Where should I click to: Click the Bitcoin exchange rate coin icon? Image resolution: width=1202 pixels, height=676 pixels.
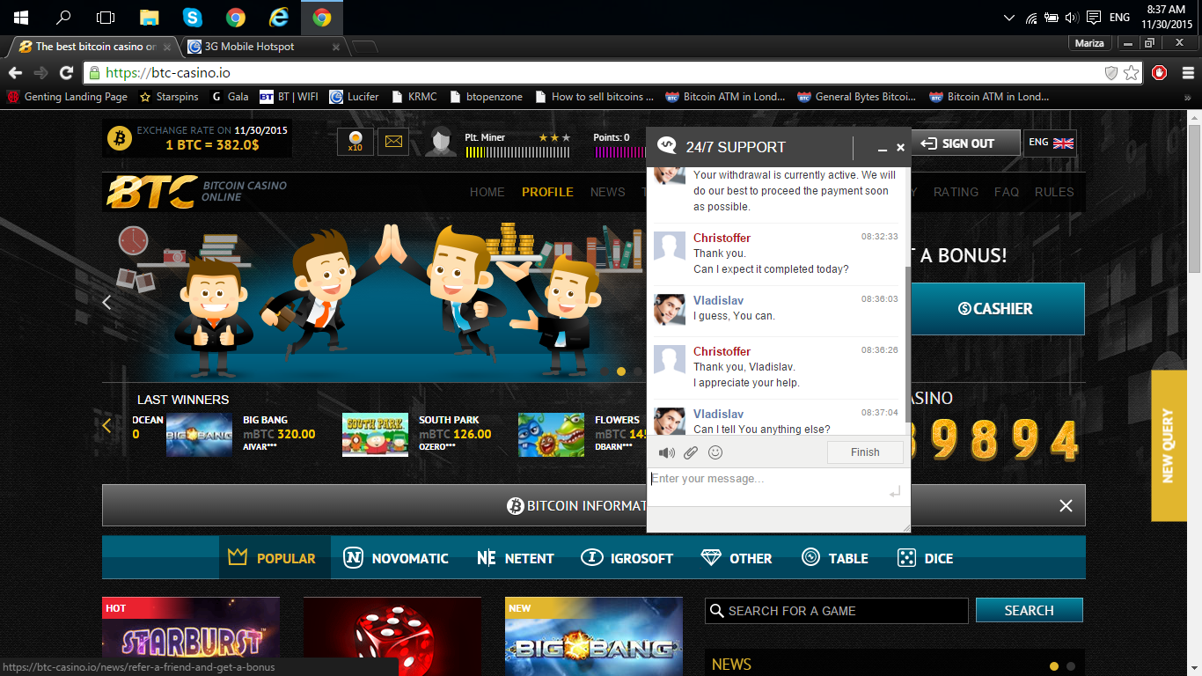[120, 138]
